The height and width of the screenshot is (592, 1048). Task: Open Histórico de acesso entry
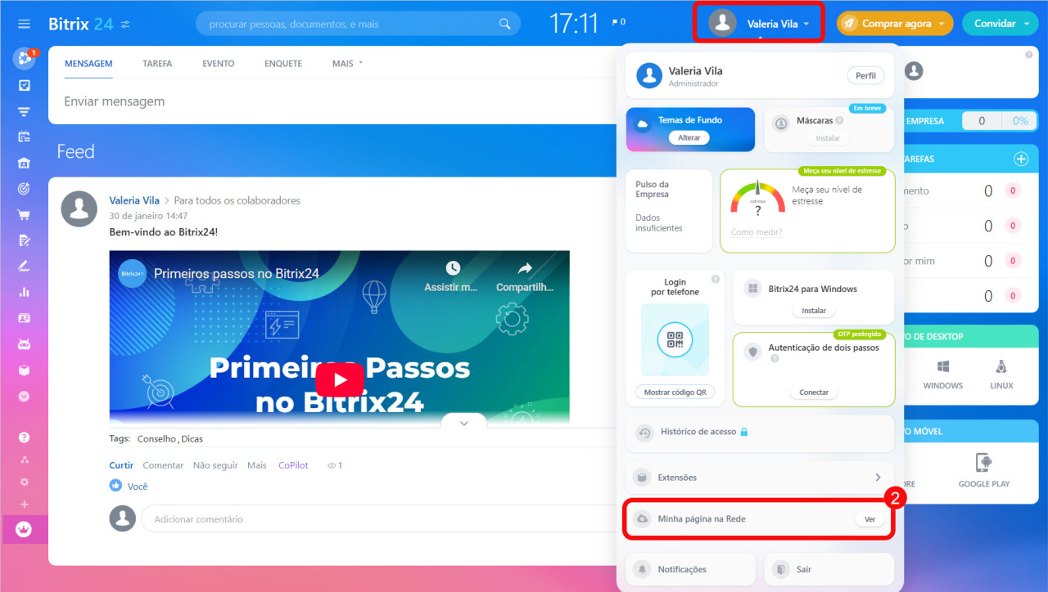tap(760, 433)
